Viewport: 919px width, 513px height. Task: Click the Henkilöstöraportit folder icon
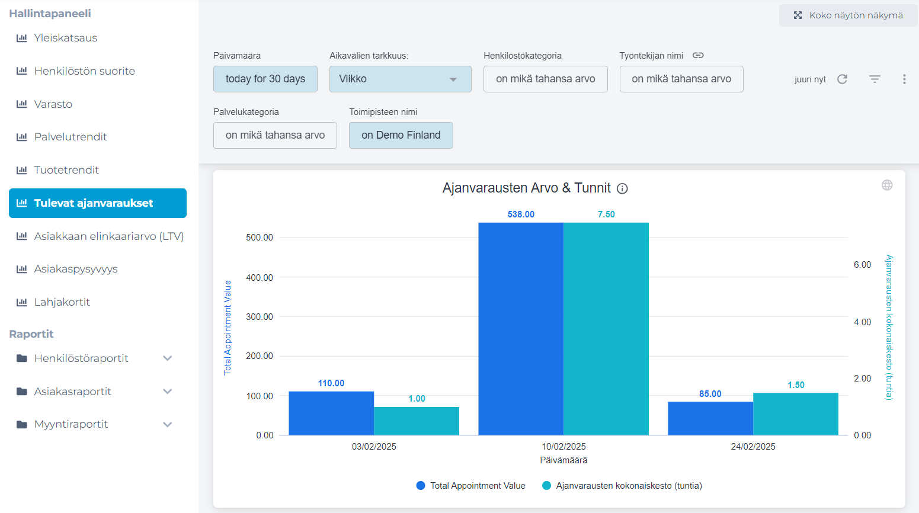pyautogui.click(x=22, y=358)
